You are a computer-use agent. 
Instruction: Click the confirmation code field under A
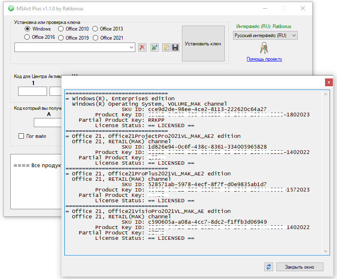pos(48,123)
